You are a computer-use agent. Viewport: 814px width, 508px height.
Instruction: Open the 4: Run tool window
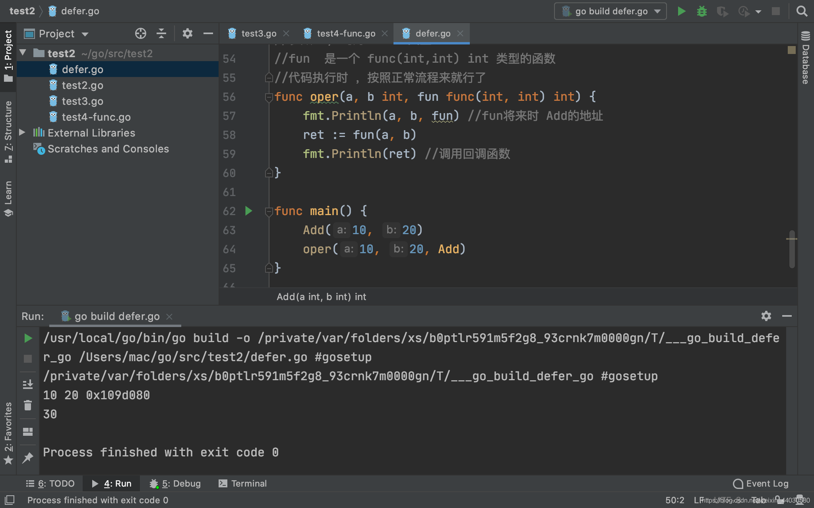point(112,483)
